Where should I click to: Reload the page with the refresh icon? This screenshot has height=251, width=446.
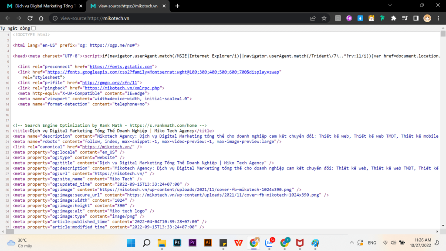[29, 18]
